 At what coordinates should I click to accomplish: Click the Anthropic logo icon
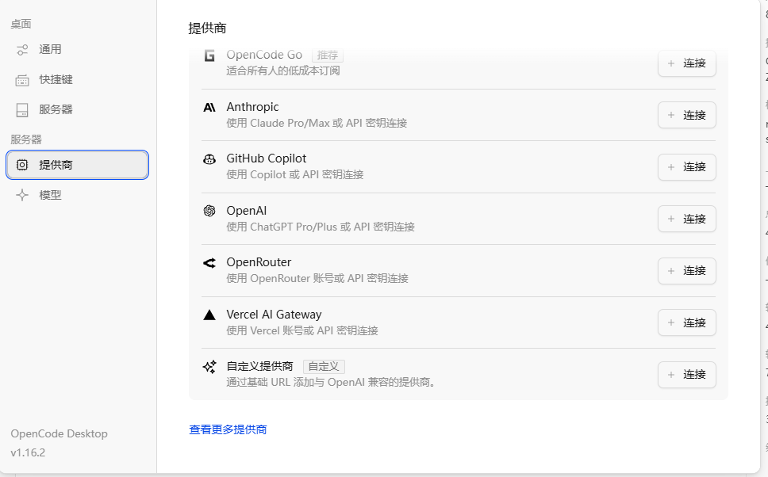209,107
